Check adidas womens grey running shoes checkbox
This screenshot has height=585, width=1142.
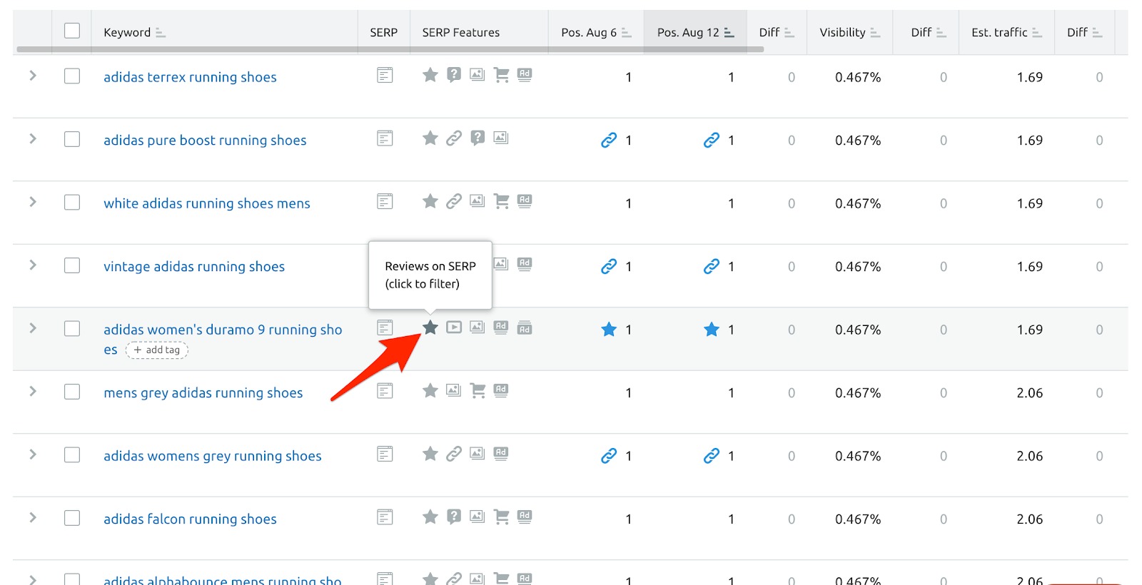pos(72,454)
